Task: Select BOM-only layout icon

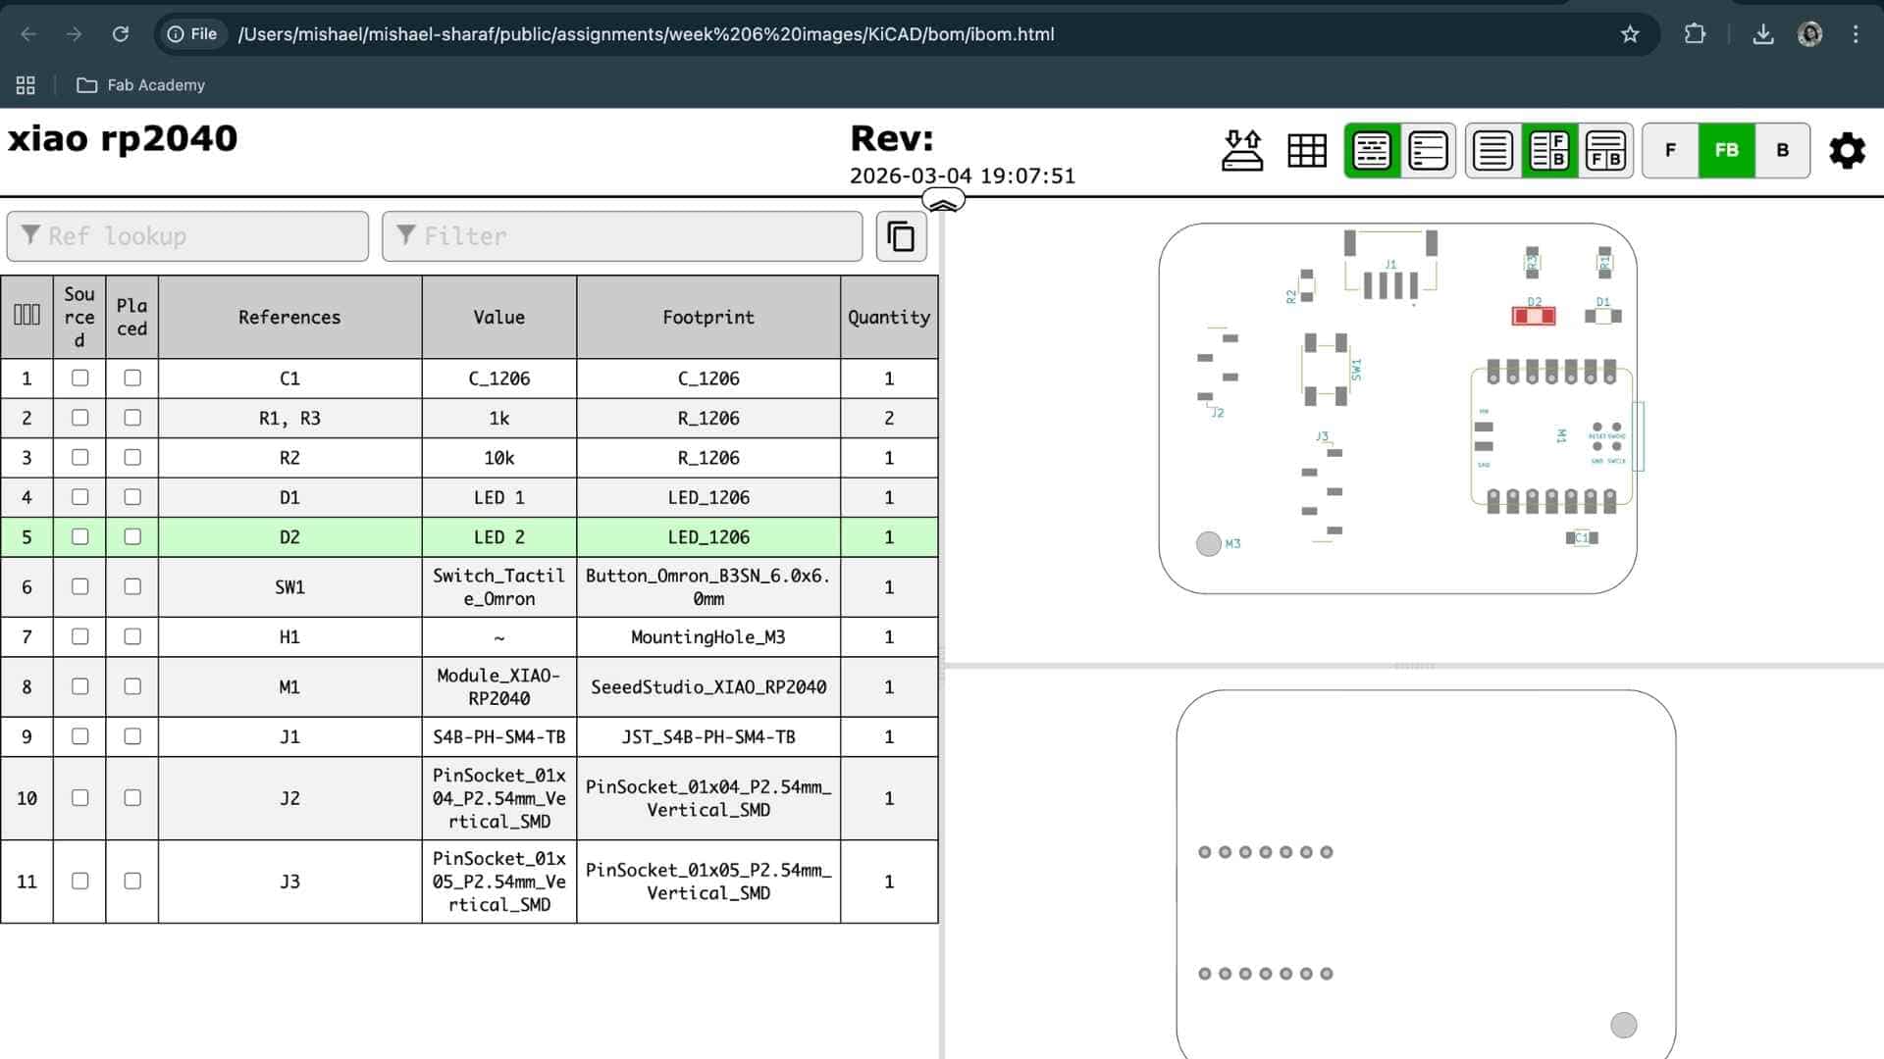Action: pos(1492,150)
